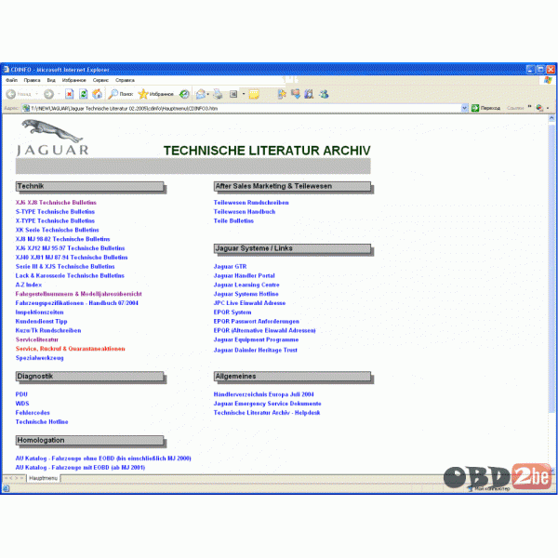Open Teilewesen Handbuch link
Image resolution: width=558 pixels, height=558 pixels.
[x=245, y=212]
